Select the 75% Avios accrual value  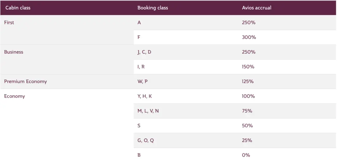pos(247,111)
